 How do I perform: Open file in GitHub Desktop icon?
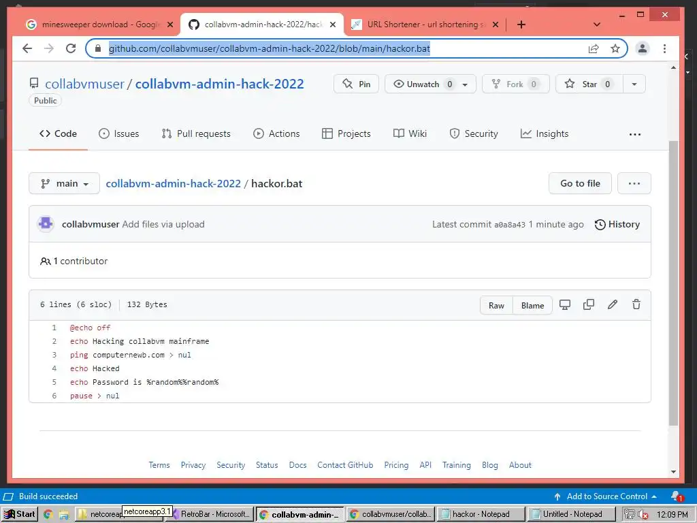[x=565, y=304]
